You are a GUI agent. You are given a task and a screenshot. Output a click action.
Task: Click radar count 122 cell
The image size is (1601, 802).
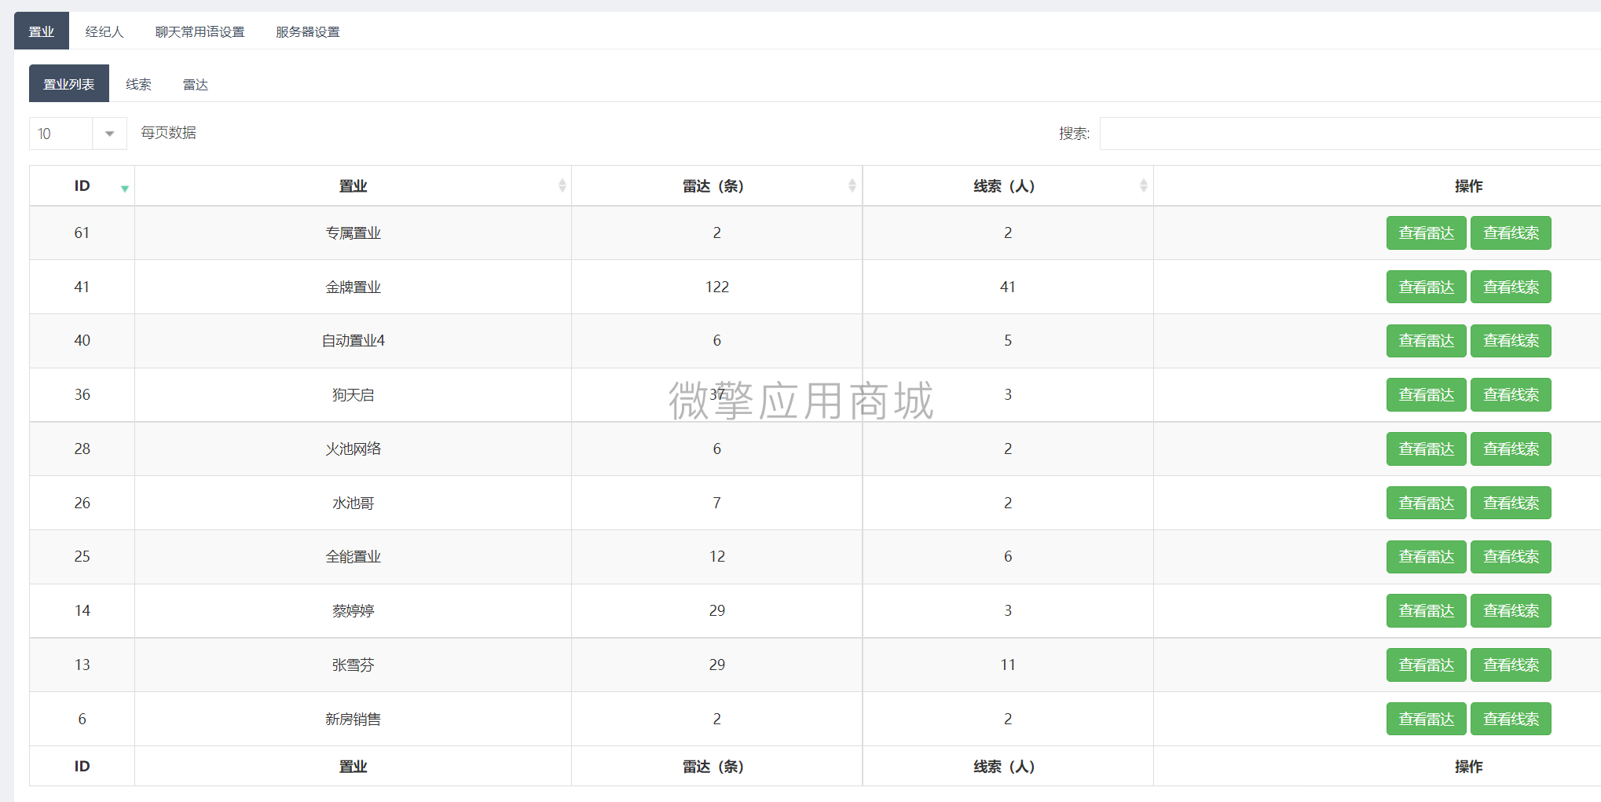pyautogui.click(x=716, y=287)
